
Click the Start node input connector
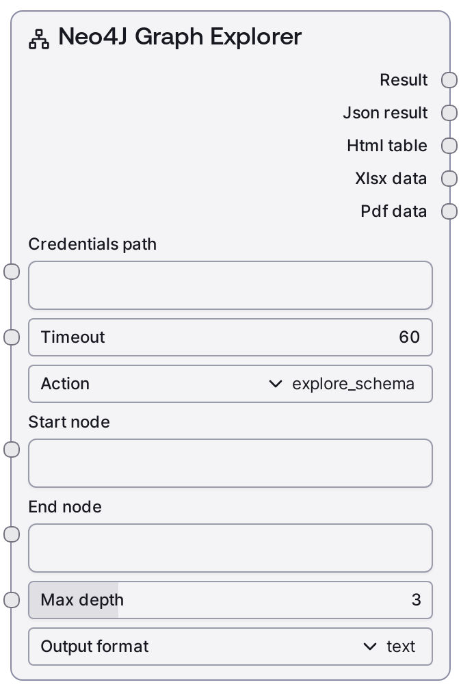(12, 449)
